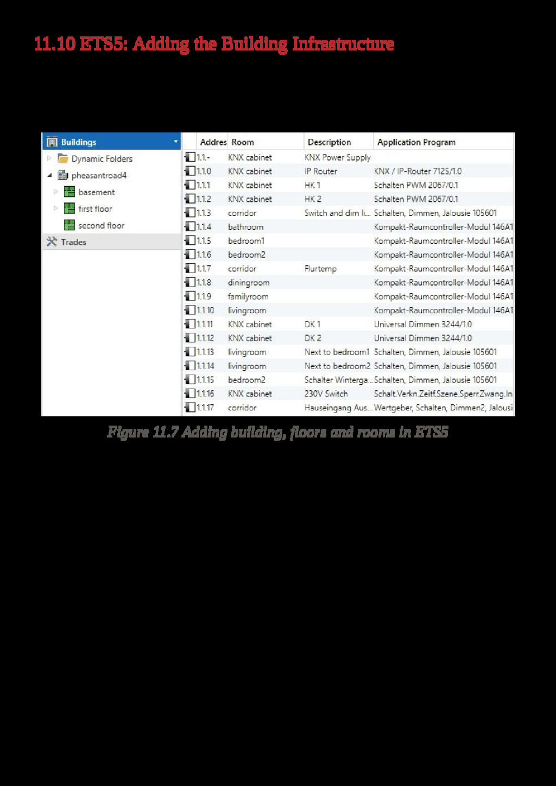Select the 230V Switch description cell
Screen dimensions: 556x786
click(326, 394)
